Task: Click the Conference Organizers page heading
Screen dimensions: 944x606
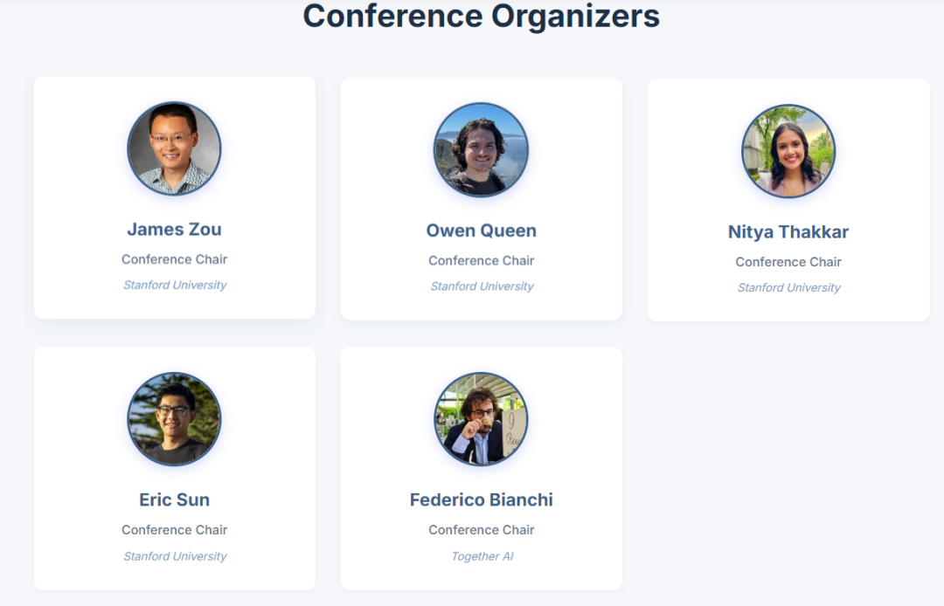Action: coord(481,16)
